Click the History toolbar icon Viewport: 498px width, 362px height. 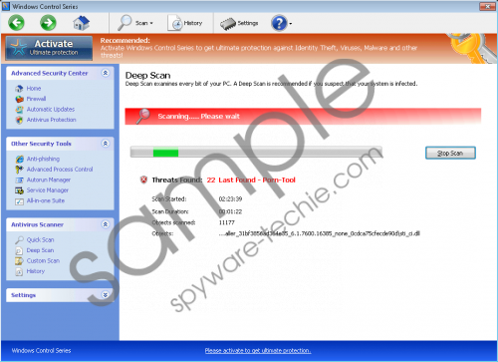(x=175, y=23)
